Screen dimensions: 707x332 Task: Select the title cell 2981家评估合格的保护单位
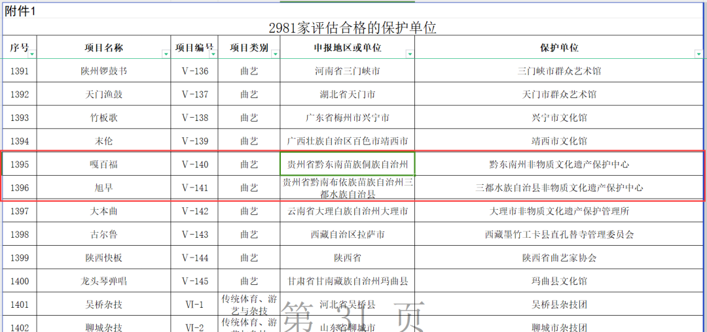point(352,27)
